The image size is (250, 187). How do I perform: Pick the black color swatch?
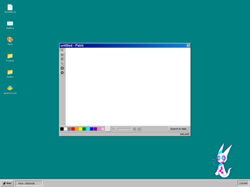62,129
